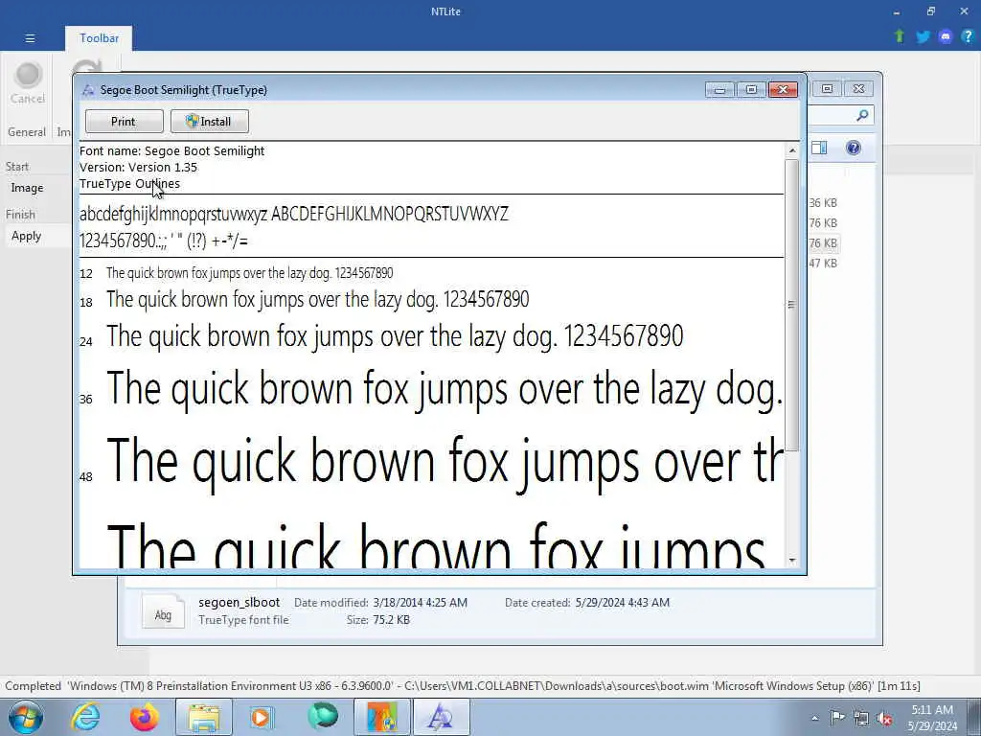Click the green update arrow icon in NTLite
This screenshot has width=981, height=736.
pos(900,36)
